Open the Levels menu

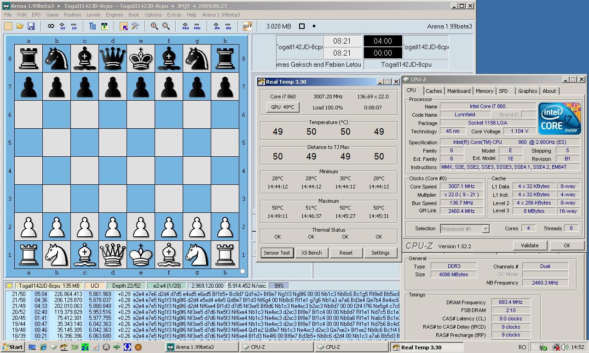[x=93, y=15]
